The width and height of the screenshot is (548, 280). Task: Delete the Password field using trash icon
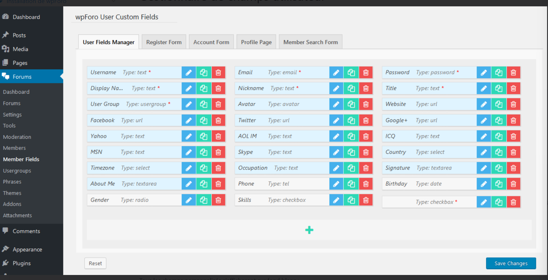coord(513,73)
